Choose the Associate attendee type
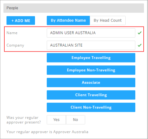The image size is (148, 139). (91, 82)
